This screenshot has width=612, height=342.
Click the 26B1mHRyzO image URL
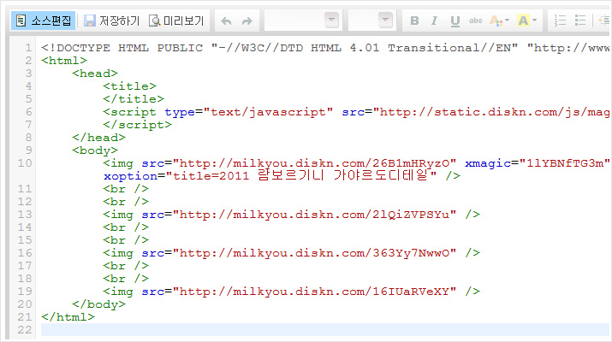coord(315,163)
